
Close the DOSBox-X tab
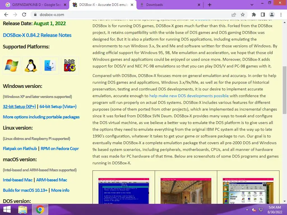pyautogui.click(x=132, y=5)
